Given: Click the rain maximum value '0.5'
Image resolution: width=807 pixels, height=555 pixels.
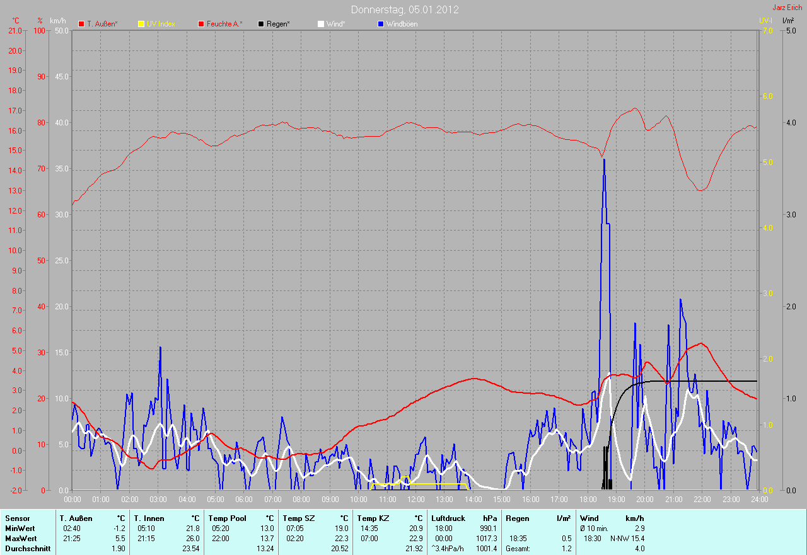Looking at the screenshot, I should tap(566, 539).
